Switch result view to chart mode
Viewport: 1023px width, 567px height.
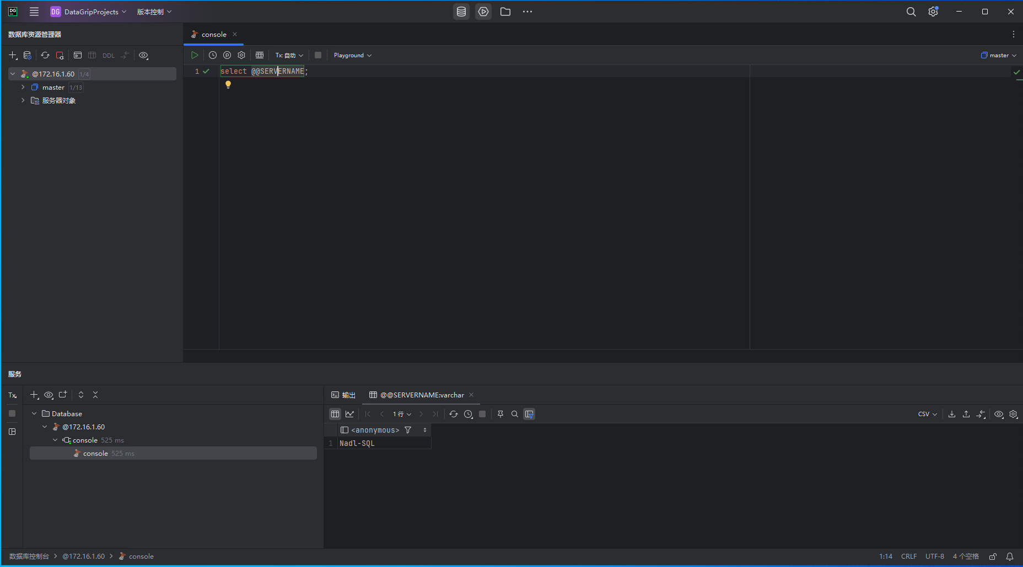pyautogui.click(x=349, y=414)
